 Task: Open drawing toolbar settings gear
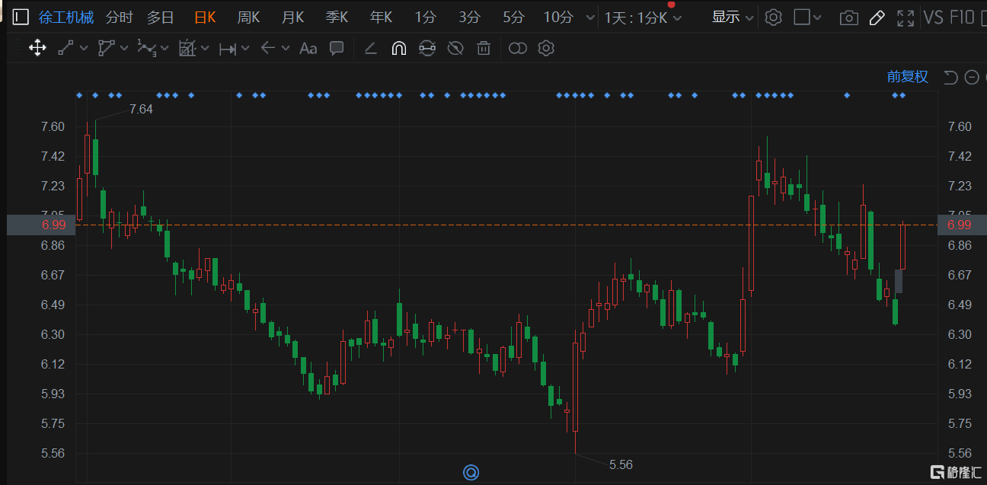click(x=545, y=49)
